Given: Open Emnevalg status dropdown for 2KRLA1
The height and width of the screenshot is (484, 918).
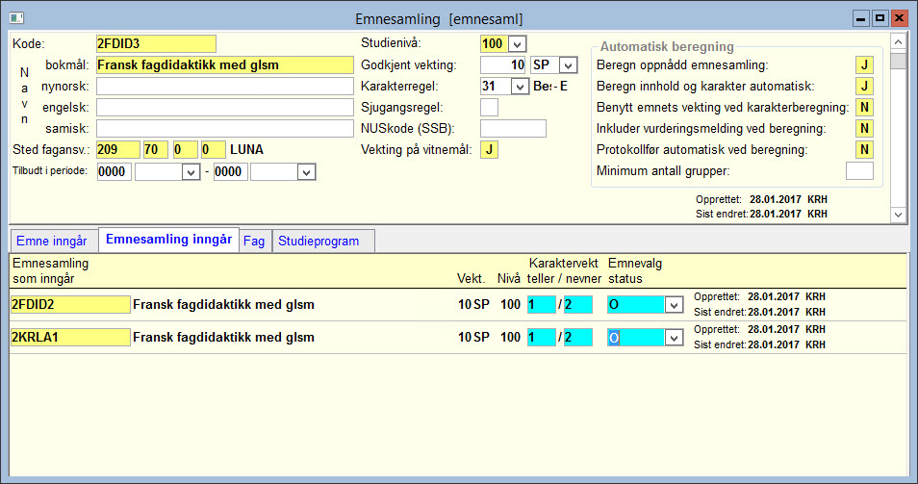Looking at the screenshot, I should click(674, 338).
